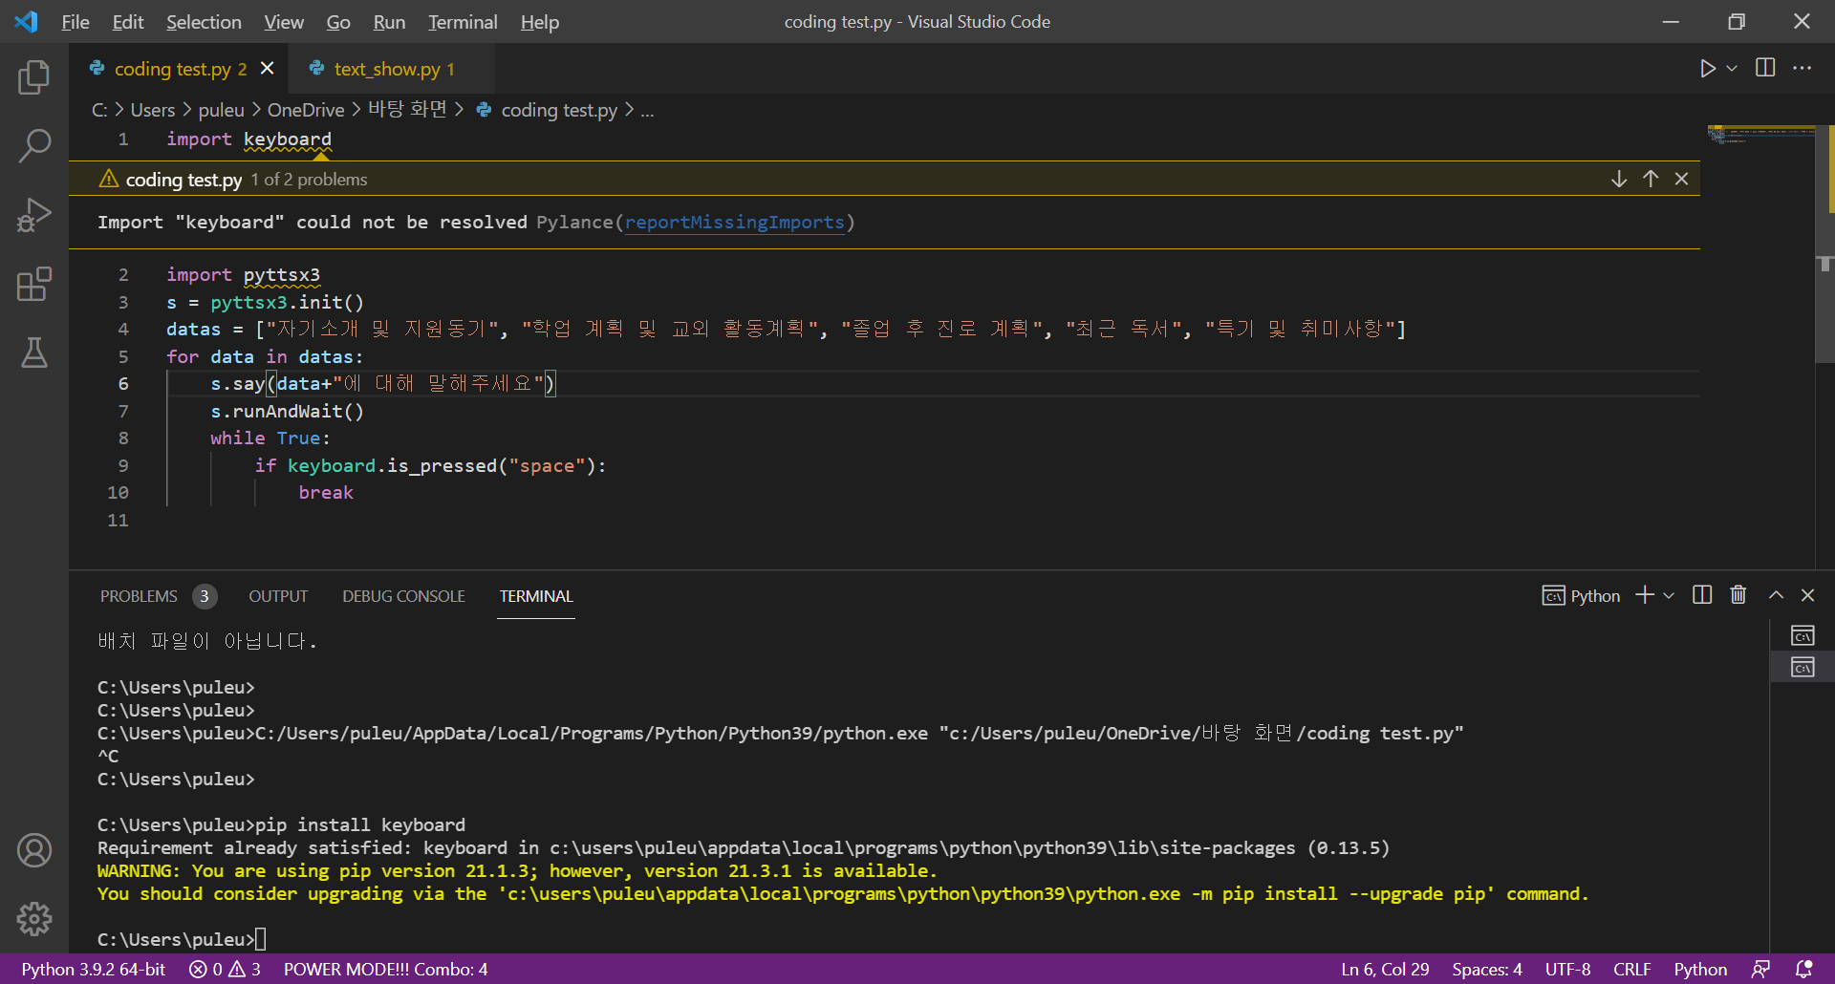Expand the run button dropdown arrow
The width and height of the screenshot is (1835, 984).
click(1732, 68)
